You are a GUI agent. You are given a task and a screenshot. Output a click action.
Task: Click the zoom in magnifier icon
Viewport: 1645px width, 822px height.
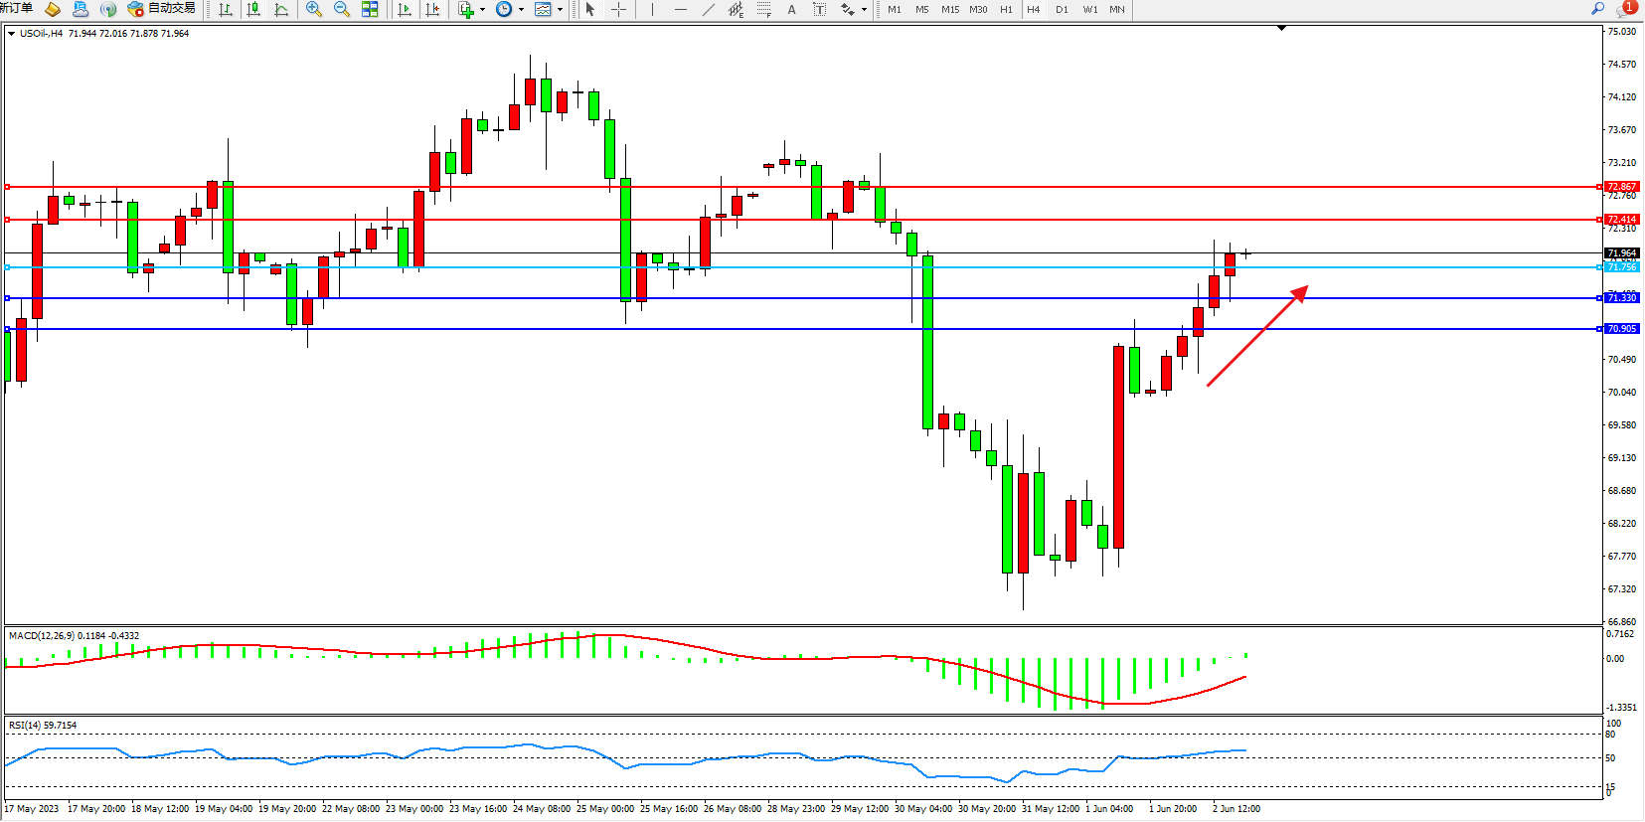pos(314,9)
